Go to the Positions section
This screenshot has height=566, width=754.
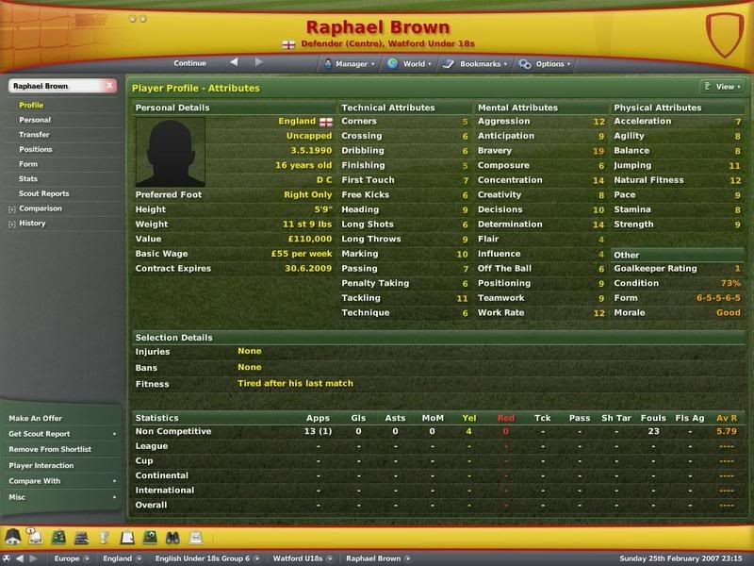tap(36, 149)
